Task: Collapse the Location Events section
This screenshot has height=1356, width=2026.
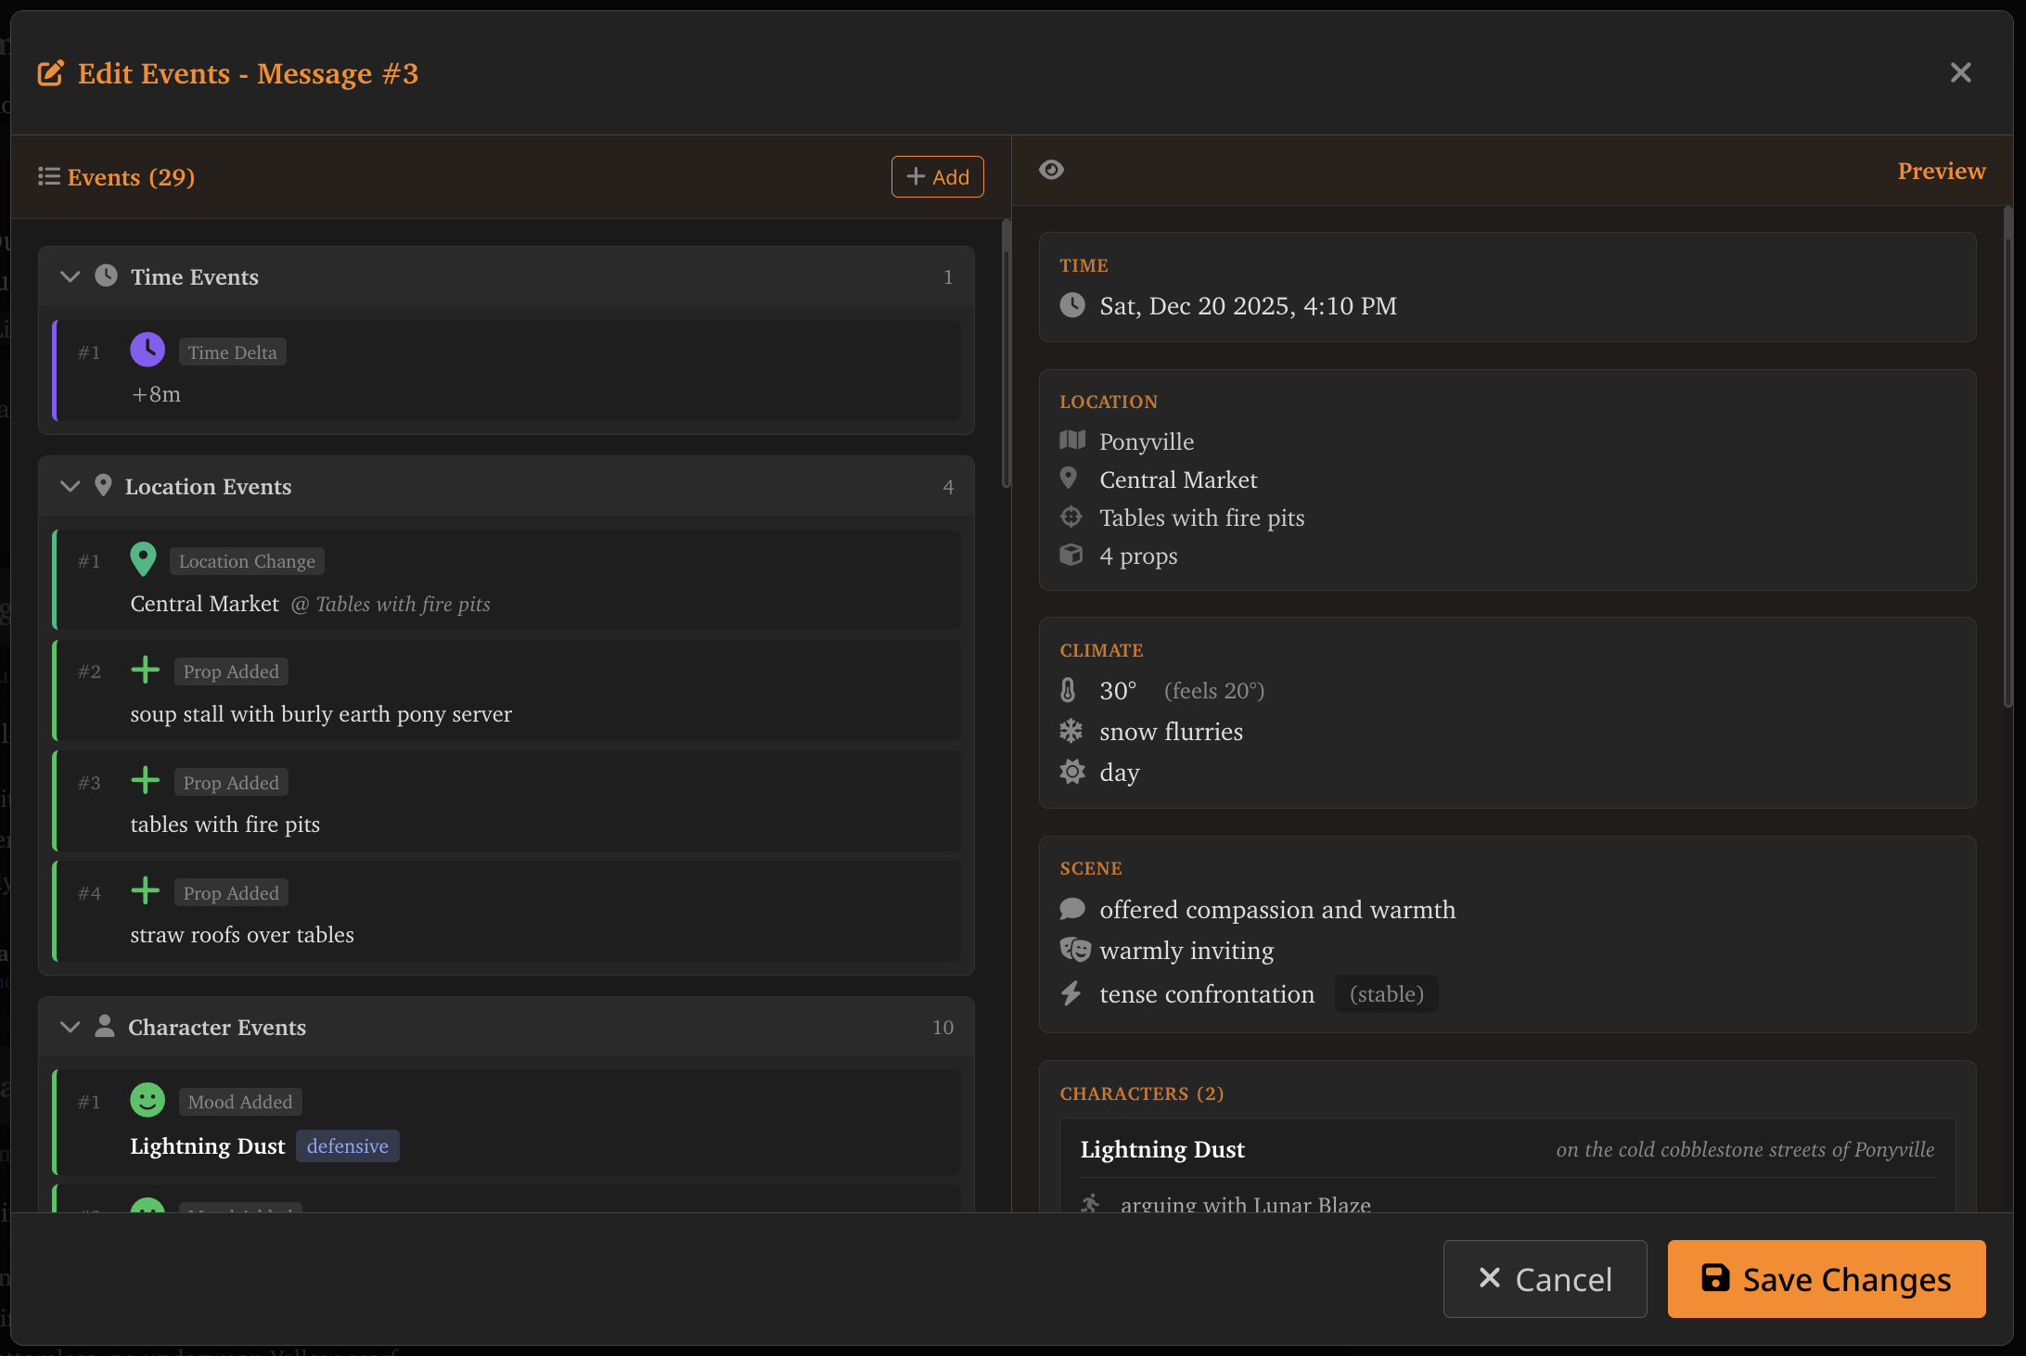Action: (x=70, y=485)
